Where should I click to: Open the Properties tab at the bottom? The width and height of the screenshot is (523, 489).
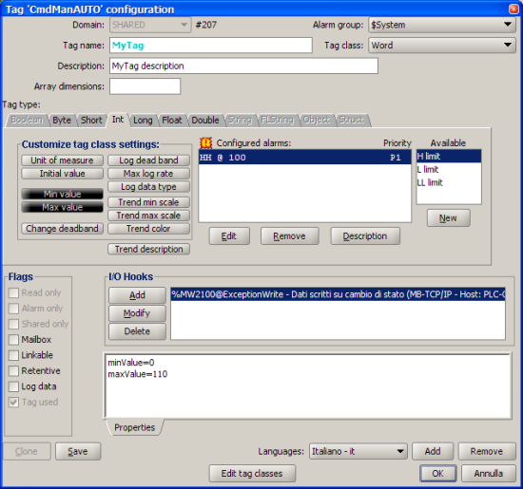pos(135,427)
